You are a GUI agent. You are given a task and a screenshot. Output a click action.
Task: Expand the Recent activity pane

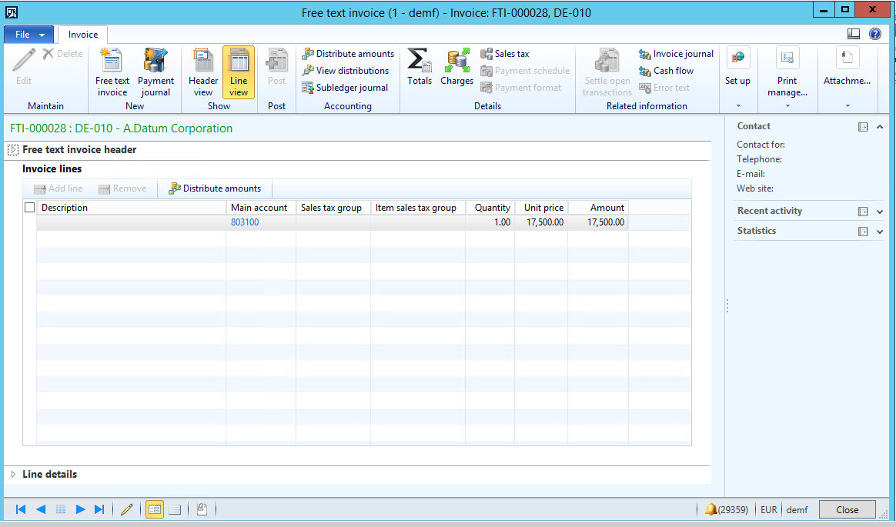click(880, 211)
